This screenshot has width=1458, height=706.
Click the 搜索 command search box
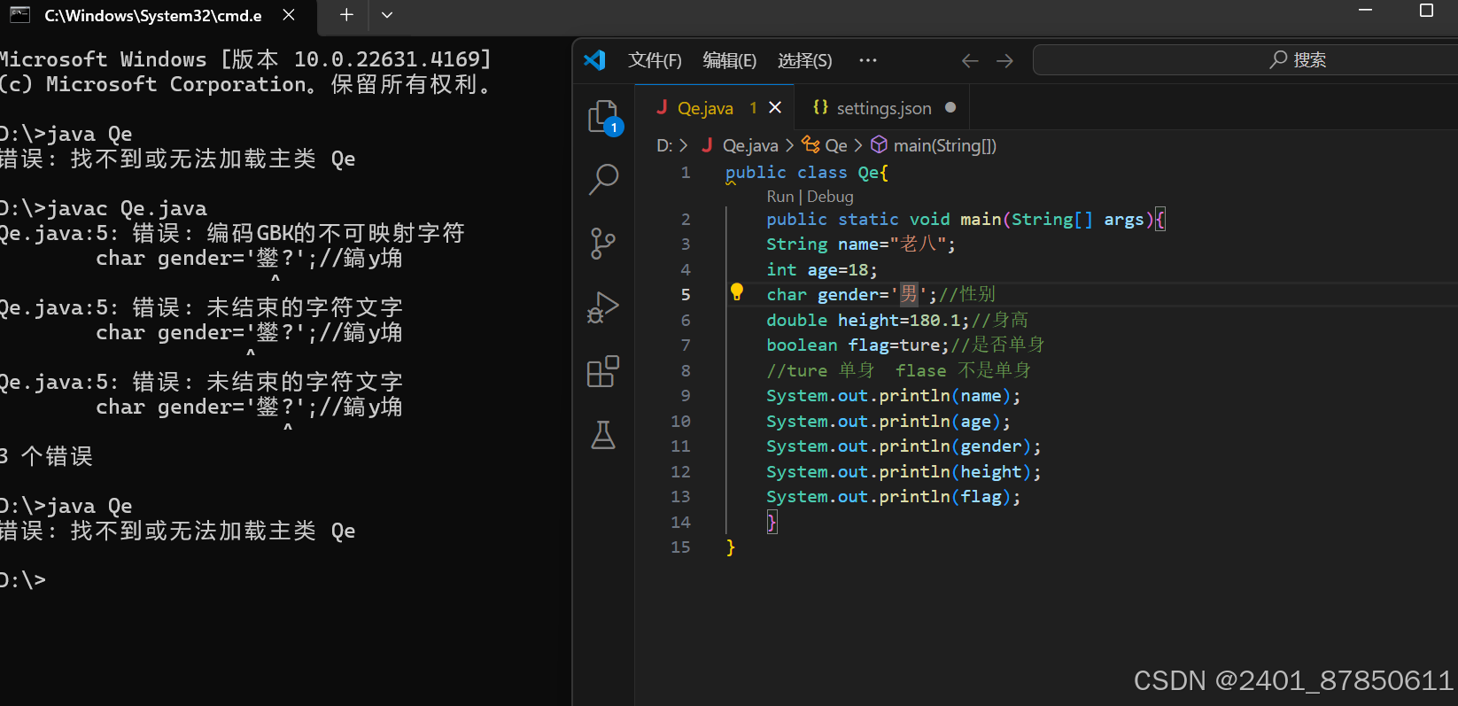(x=1245, y=60)
